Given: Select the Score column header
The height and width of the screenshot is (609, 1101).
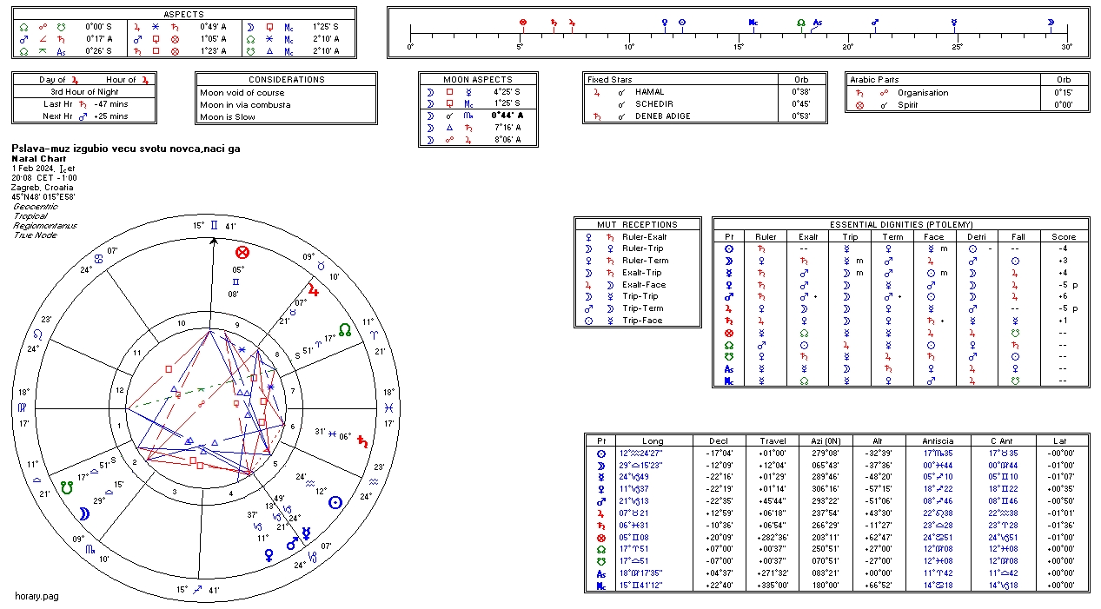Looking at the screenshot, I should click(1064, 236).
